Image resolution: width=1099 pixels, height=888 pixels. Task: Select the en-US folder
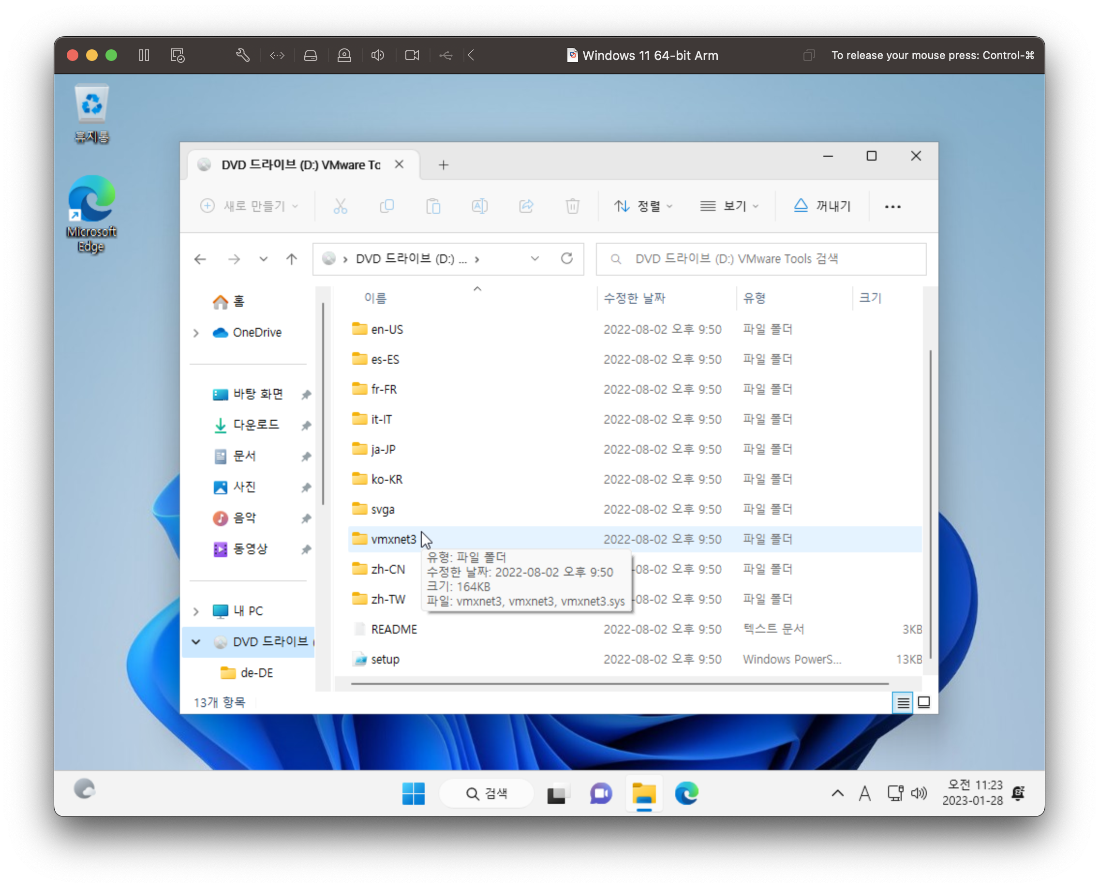[x=635, y=329]
